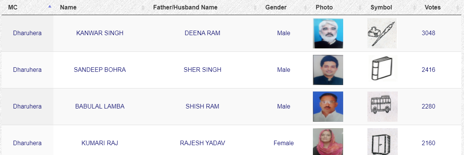Click the Photo column header
Viewport: 464px width, 155px height.
(x=324, y=8)
